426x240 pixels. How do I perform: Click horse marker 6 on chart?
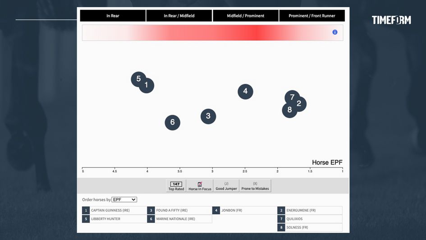coord(172,122)
